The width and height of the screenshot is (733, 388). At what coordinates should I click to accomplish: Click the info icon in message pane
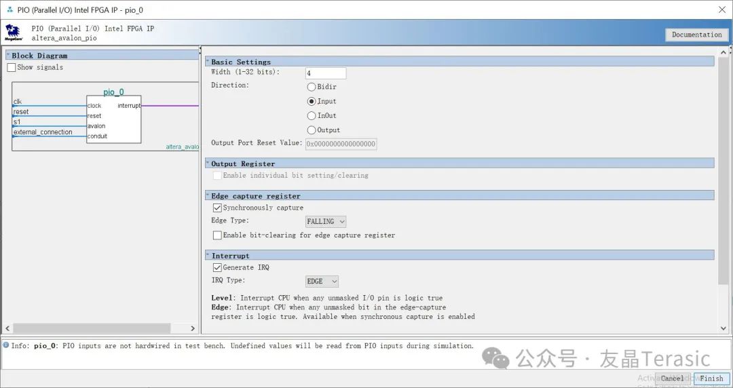click(5, 345)
